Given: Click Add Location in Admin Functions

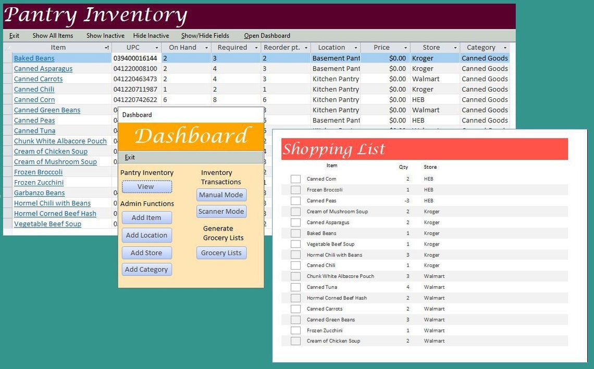Looking at the screenshot, I should 146,235.
